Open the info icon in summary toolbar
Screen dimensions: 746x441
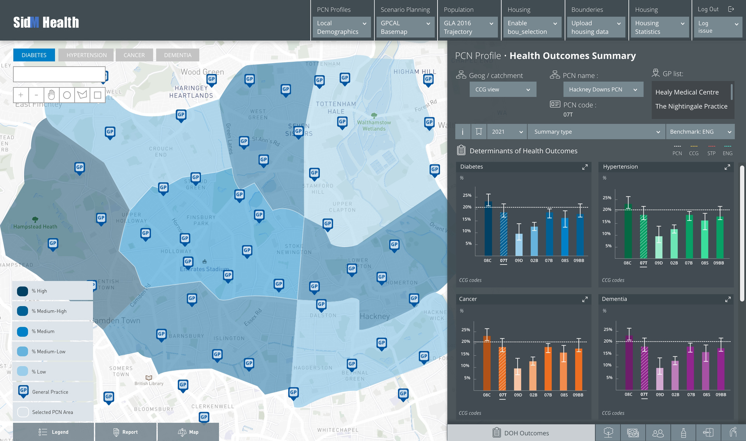[x=463, y=132]
